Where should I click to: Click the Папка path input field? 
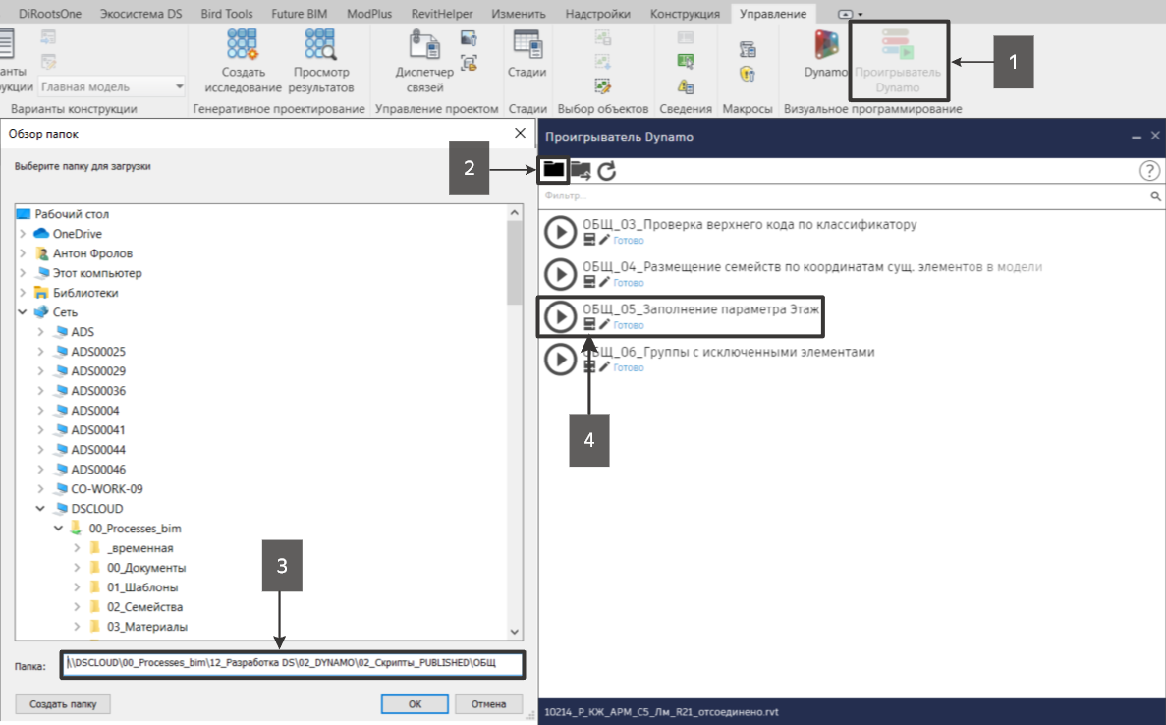point(293,663)
